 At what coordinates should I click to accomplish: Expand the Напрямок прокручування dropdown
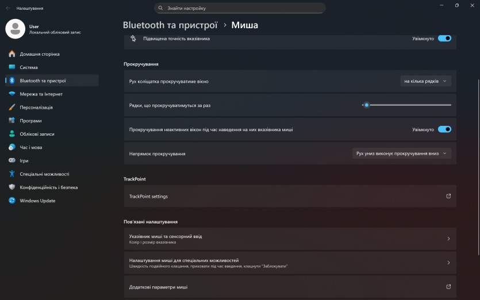pyautogui.click(x=401, y=154)
